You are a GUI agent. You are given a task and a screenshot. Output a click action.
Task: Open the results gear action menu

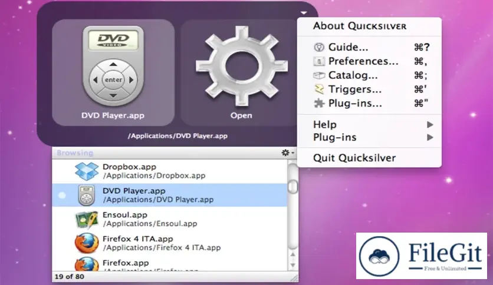[x=287, y=153]
